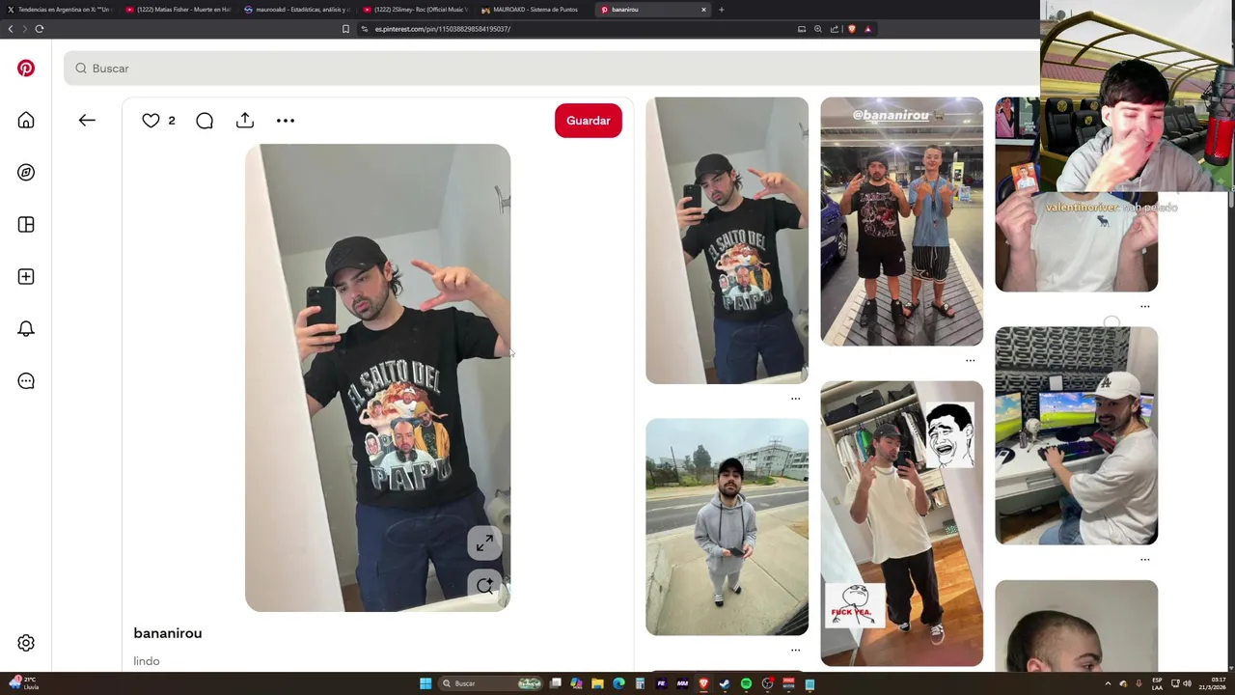Screen dimensions: 1235x695
Task: Like the pin with the heart icon
Action: pyautogui.click(x=151, y=121)
